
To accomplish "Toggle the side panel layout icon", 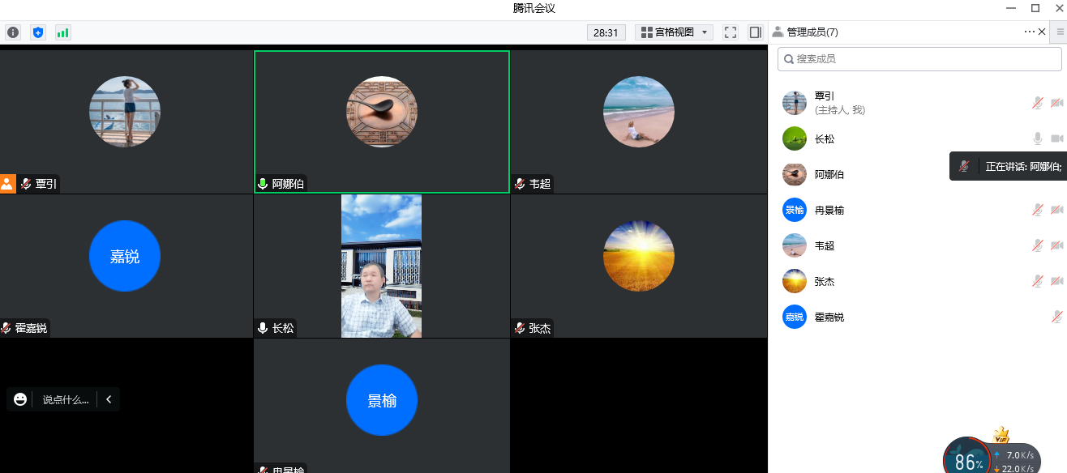I will tap(756, 32).
